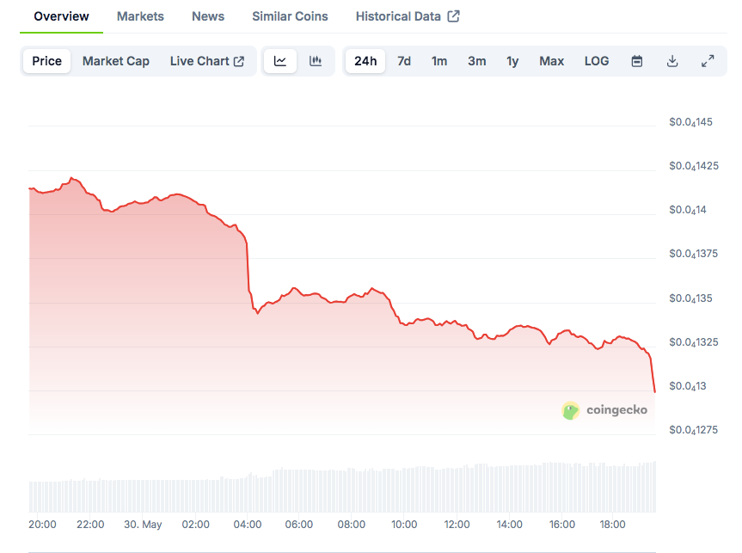This screenshot has height=553, width=742.
Task: Set chart range to 7d
Action: tap(404, 61)
